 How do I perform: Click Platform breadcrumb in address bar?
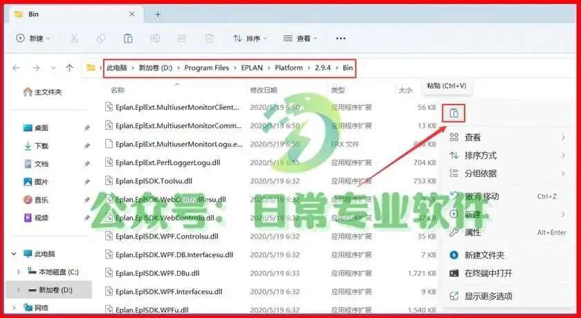288,68
